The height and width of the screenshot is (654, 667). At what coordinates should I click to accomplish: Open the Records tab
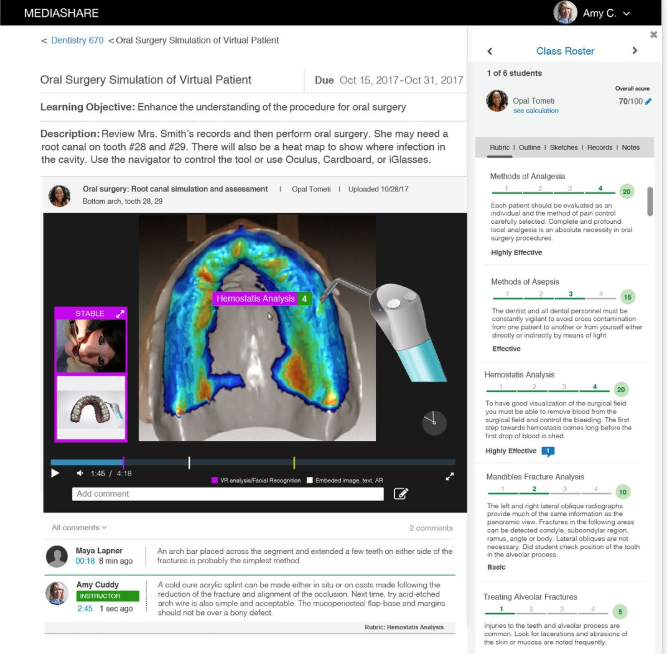(x=600, y=147)
